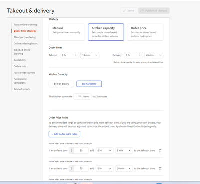Click Publish all changes button

(154, 11)
